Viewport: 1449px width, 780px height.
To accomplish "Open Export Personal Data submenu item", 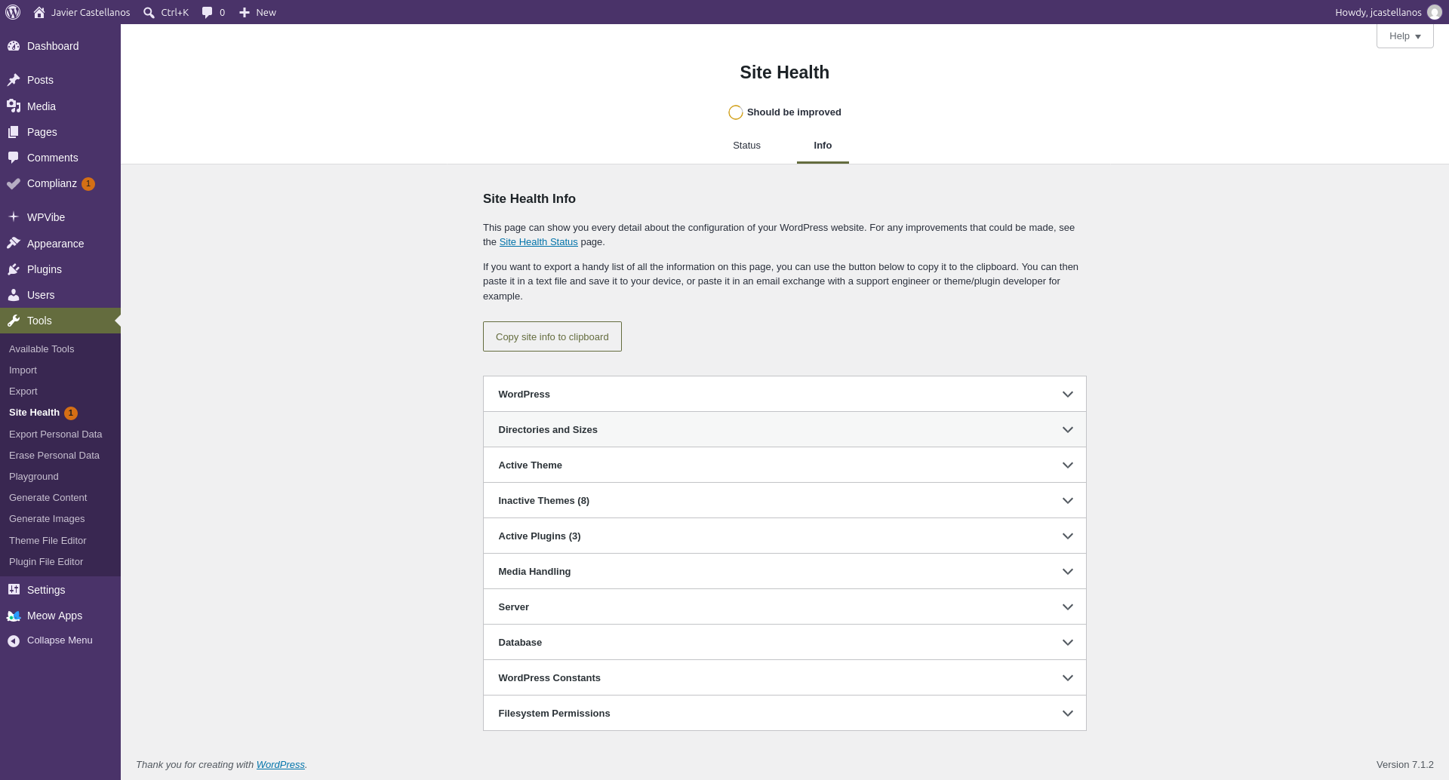I will click(x=55, y=435).
